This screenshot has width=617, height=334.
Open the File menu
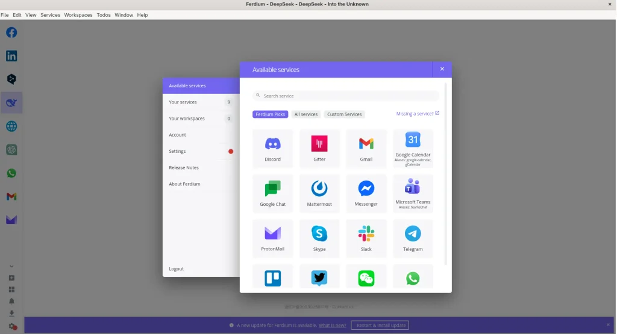5,15
